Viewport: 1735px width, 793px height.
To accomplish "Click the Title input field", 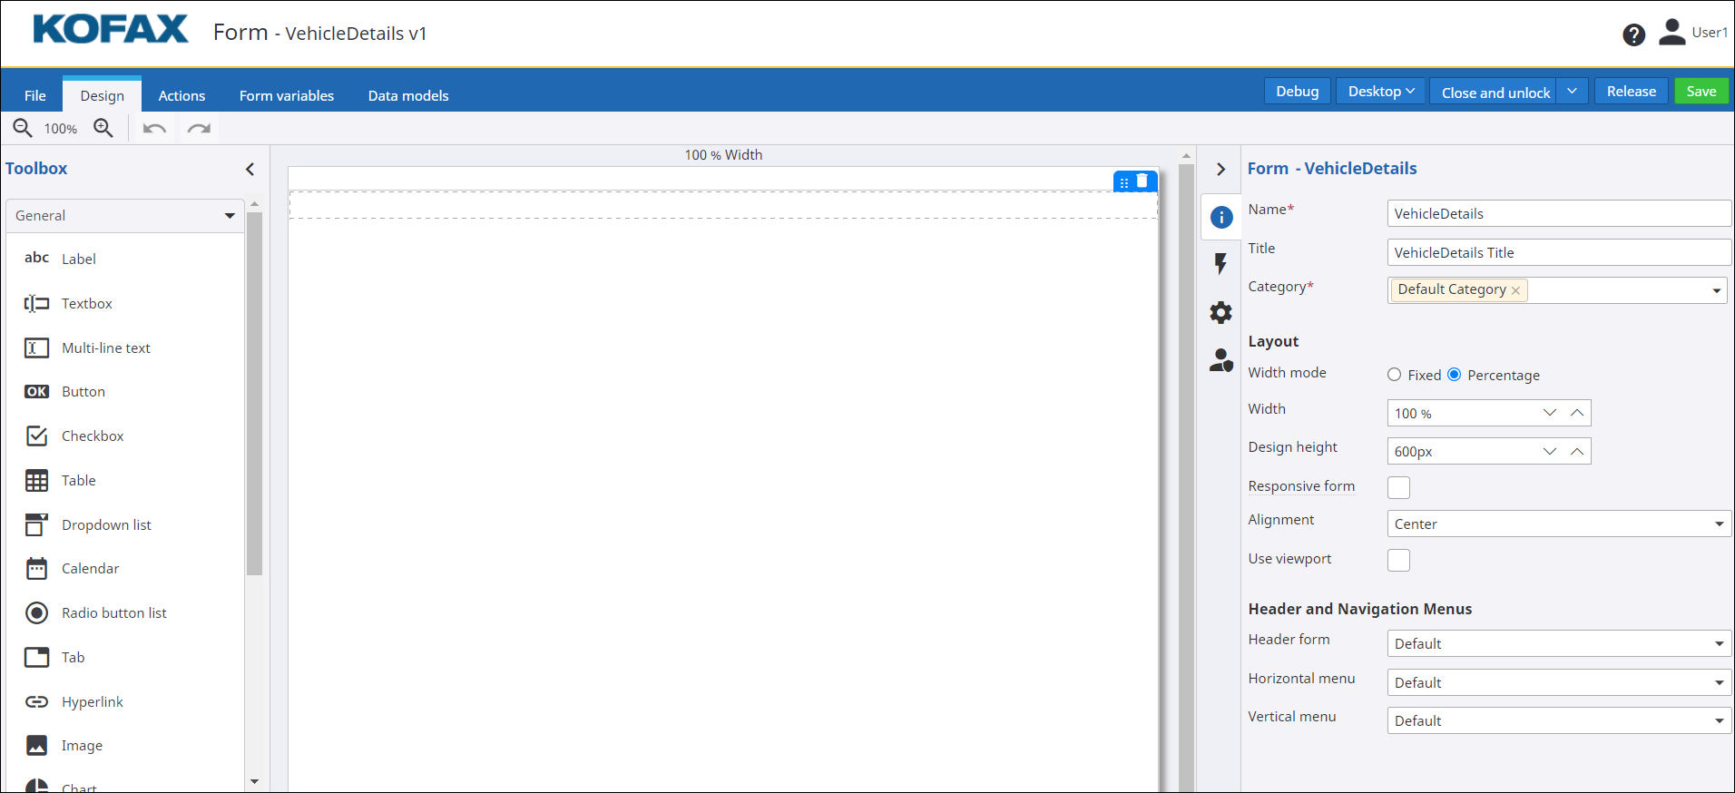I will pos(1558,252).
